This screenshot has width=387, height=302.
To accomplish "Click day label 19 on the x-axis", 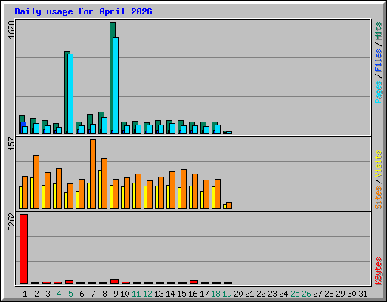I will (227, 294).
